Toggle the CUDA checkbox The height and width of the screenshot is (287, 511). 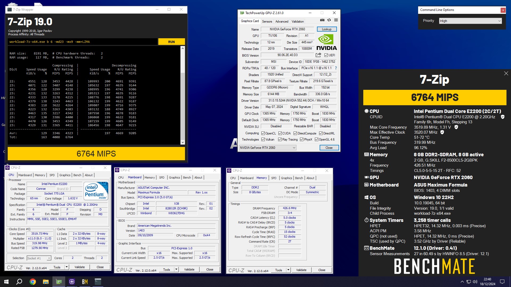[x=280, y=133]
